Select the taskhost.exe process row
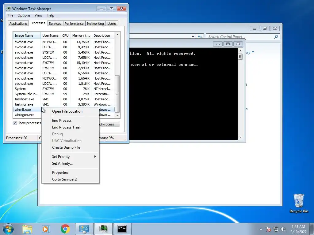 click(64, 99)
